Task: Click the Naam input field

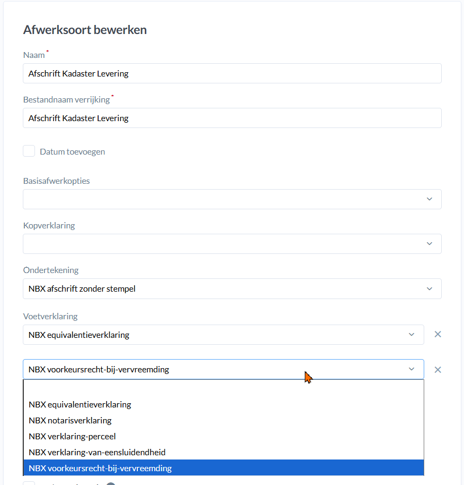Action: 232,74
